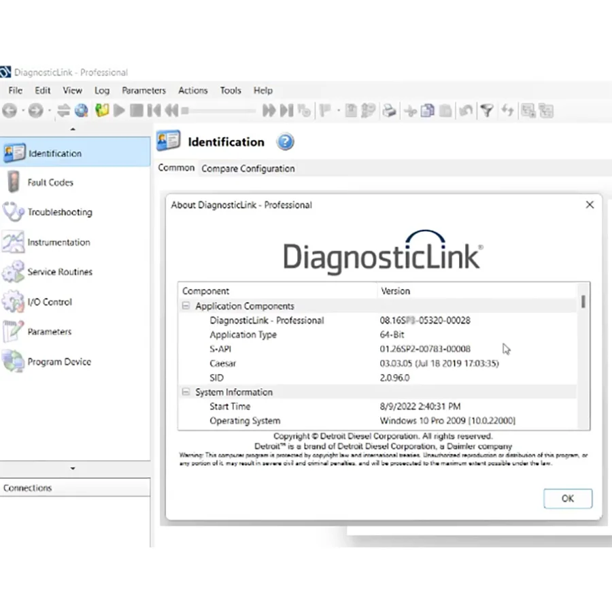Open the Help menu
Screen dimensions: 612x612
click(263, 90)
